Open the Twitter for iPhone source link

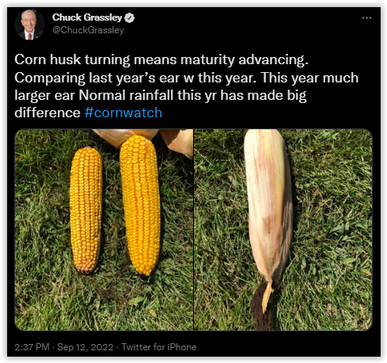pyautogui.click(x=159, y=347)
